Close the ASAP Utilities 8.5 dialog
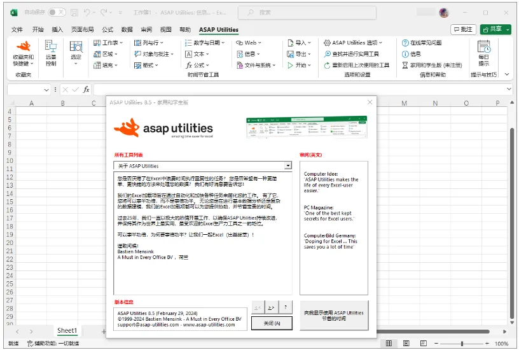The image size is (519, 350). pyautogui.click(x=370, y=102)
